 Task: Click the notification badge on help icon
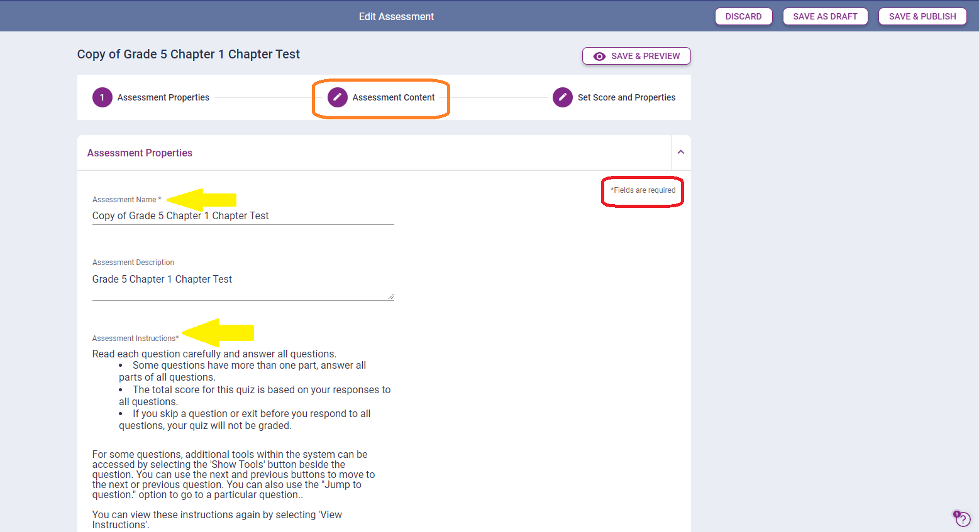(956, 514)
